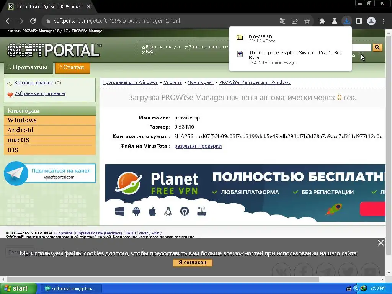Close the cookie notice with X

click(x=381, y=242)
